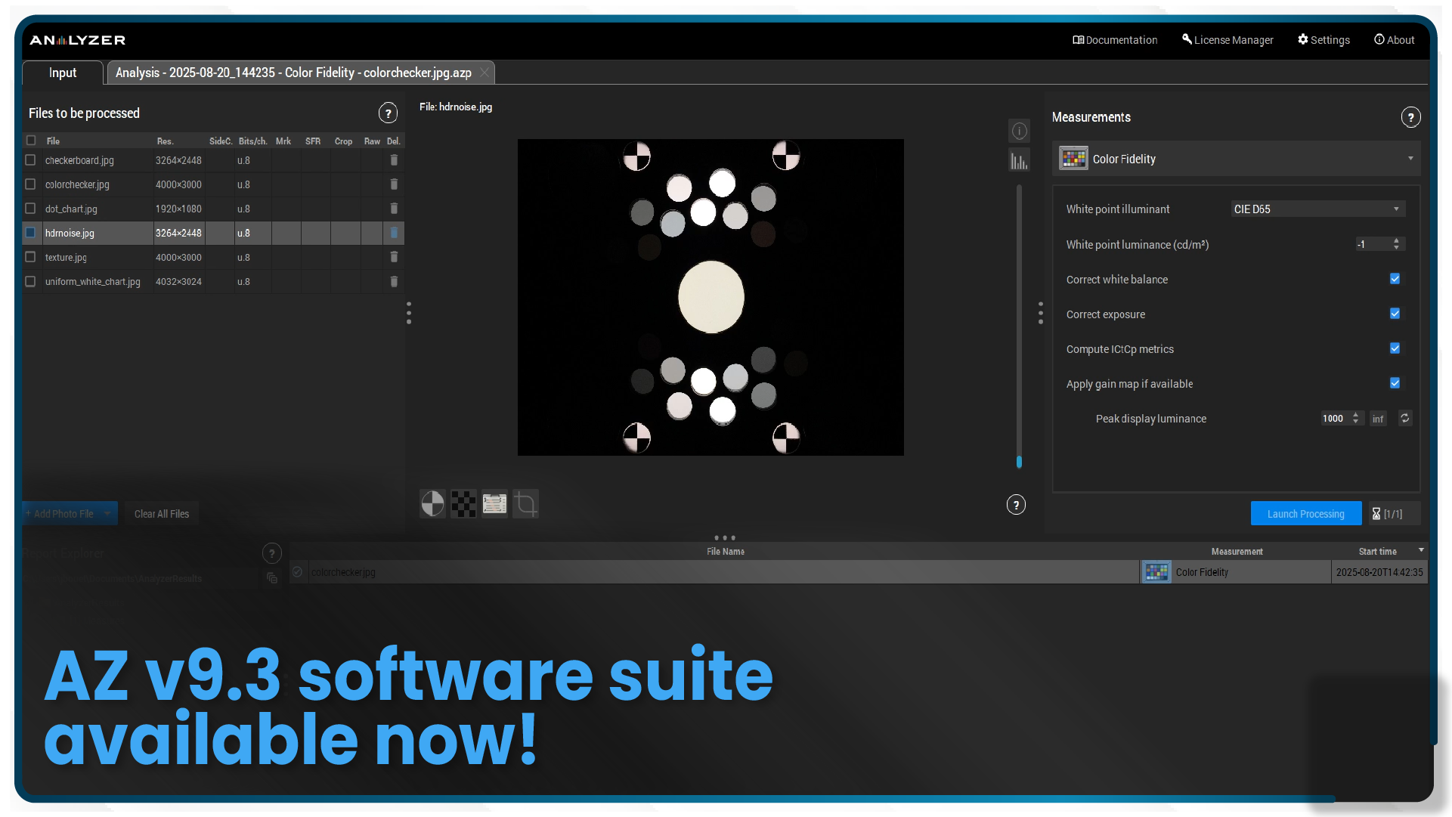
Task: Select the checkerboard pattern tool icon
Action: tap(463, 504)
